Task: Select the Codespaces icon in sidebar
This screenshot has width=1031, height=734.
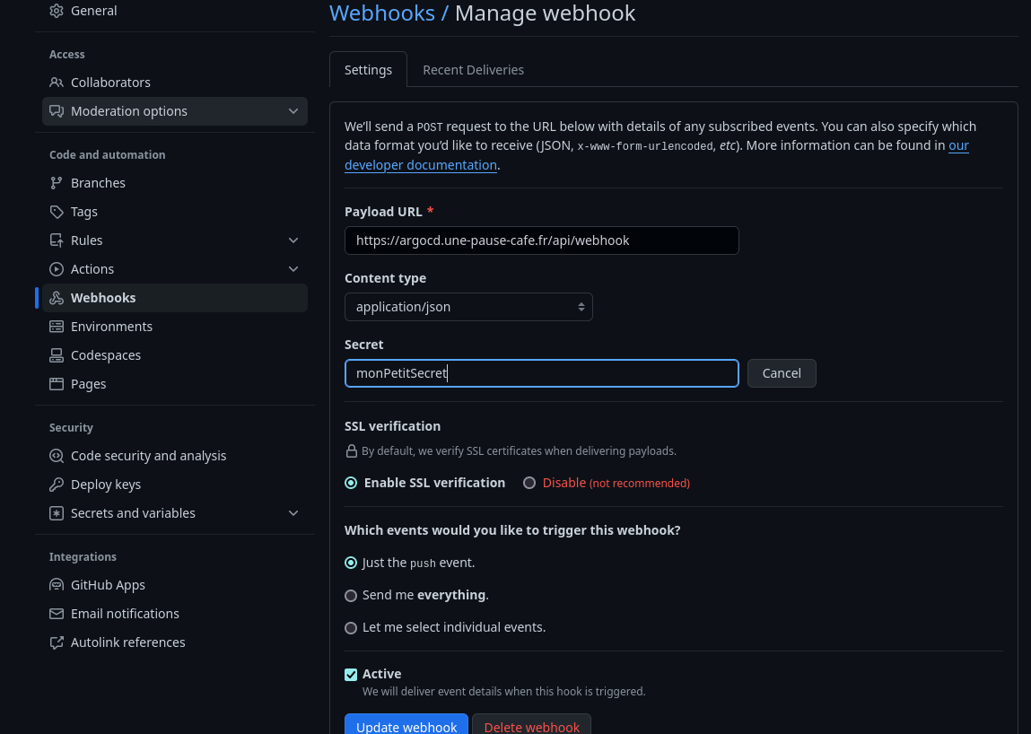Action: pyautogui.click(x=55, y=354)
